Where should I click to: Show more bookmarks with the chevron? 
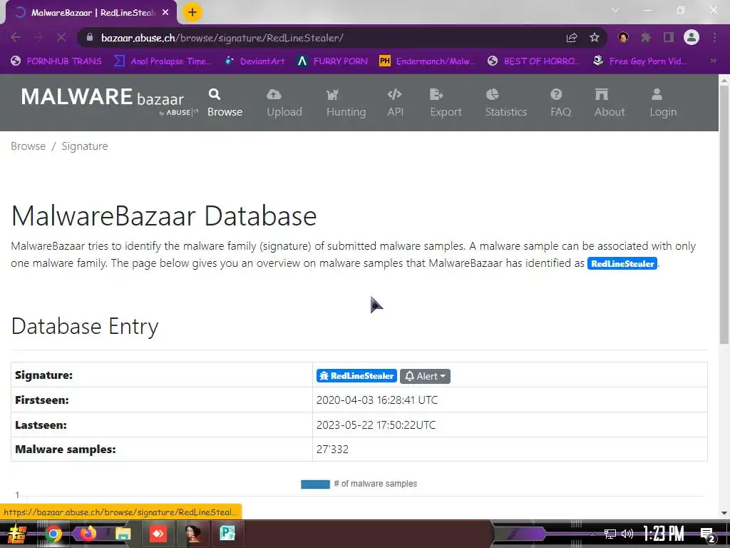pos(713,61)
